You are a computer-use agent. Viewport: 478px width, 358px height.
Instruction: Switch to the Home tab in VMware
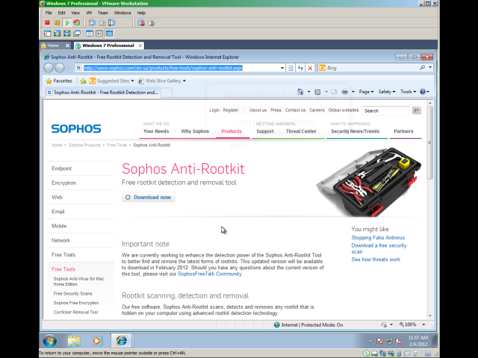(x=50, y=45)
